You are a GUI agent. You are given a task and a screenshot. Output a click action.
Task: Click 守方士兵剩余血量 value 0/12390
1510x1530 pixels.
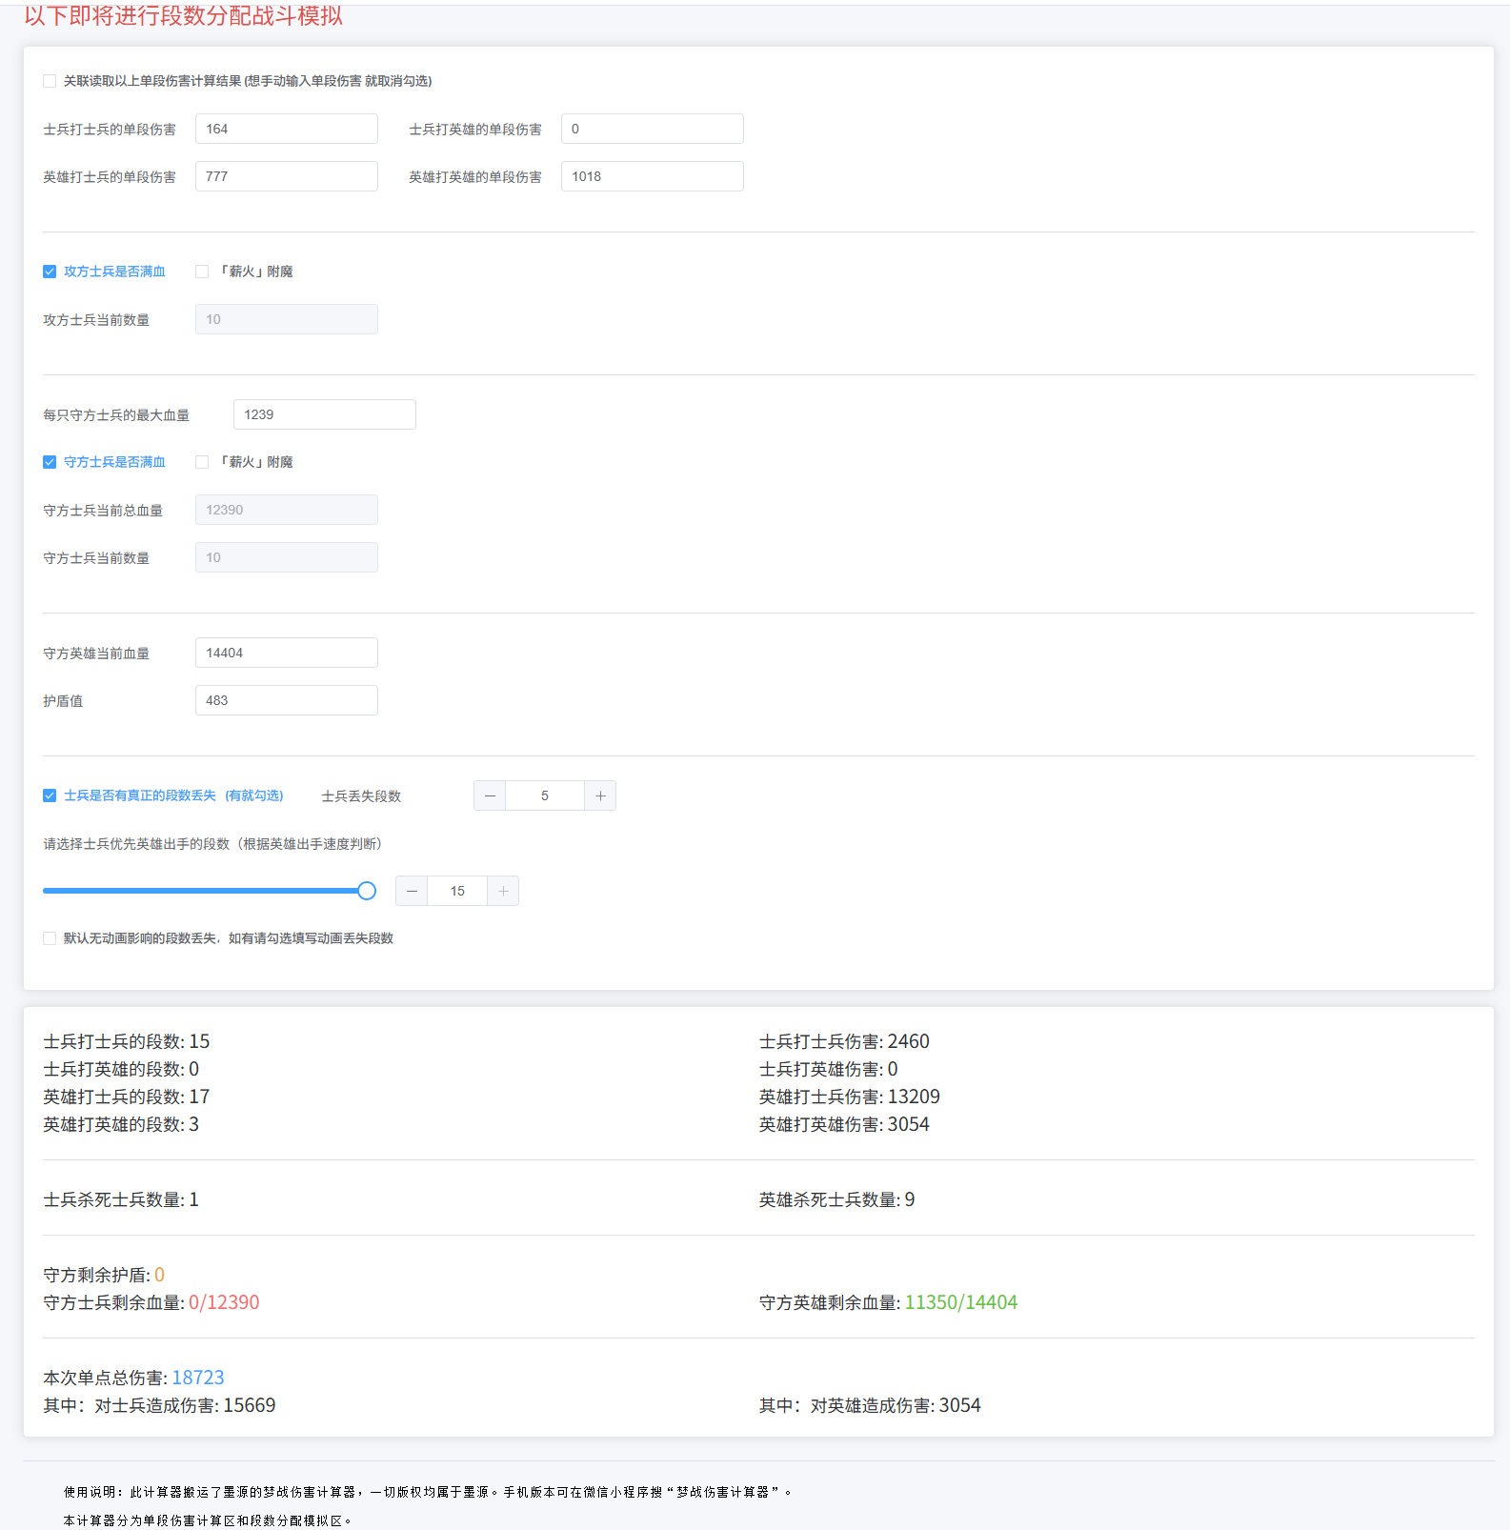pyautogui.click(x=224, y=1302)
